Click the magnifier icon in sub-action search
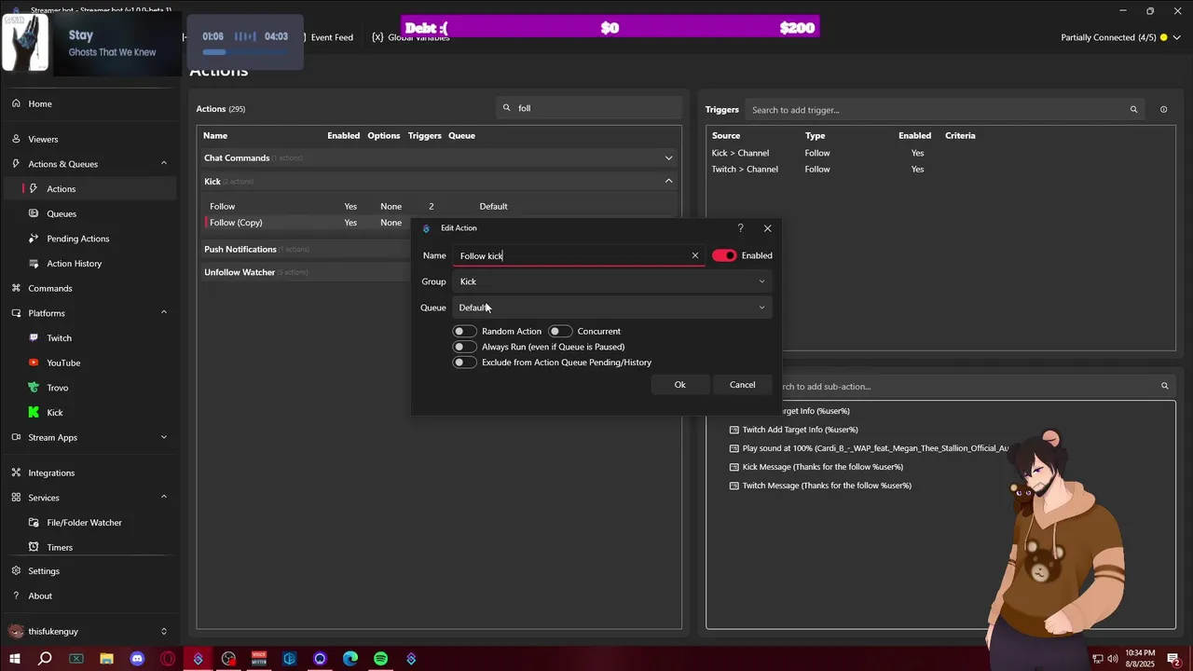The width and height of the screenshot is (1193, 671). pyautogui.click(x=1164, y=386)
